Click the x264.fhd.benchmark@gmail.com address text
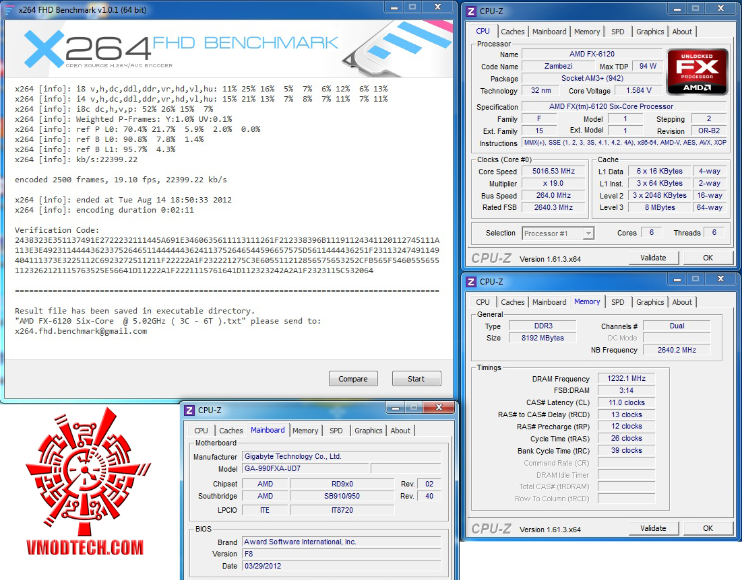 click(81, 331)
